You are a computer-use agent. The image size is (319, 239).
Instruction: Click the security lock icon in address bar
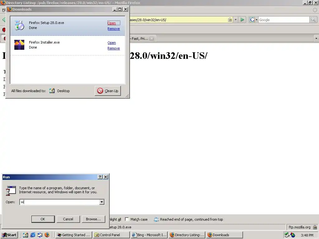click(x=230, y=20)
